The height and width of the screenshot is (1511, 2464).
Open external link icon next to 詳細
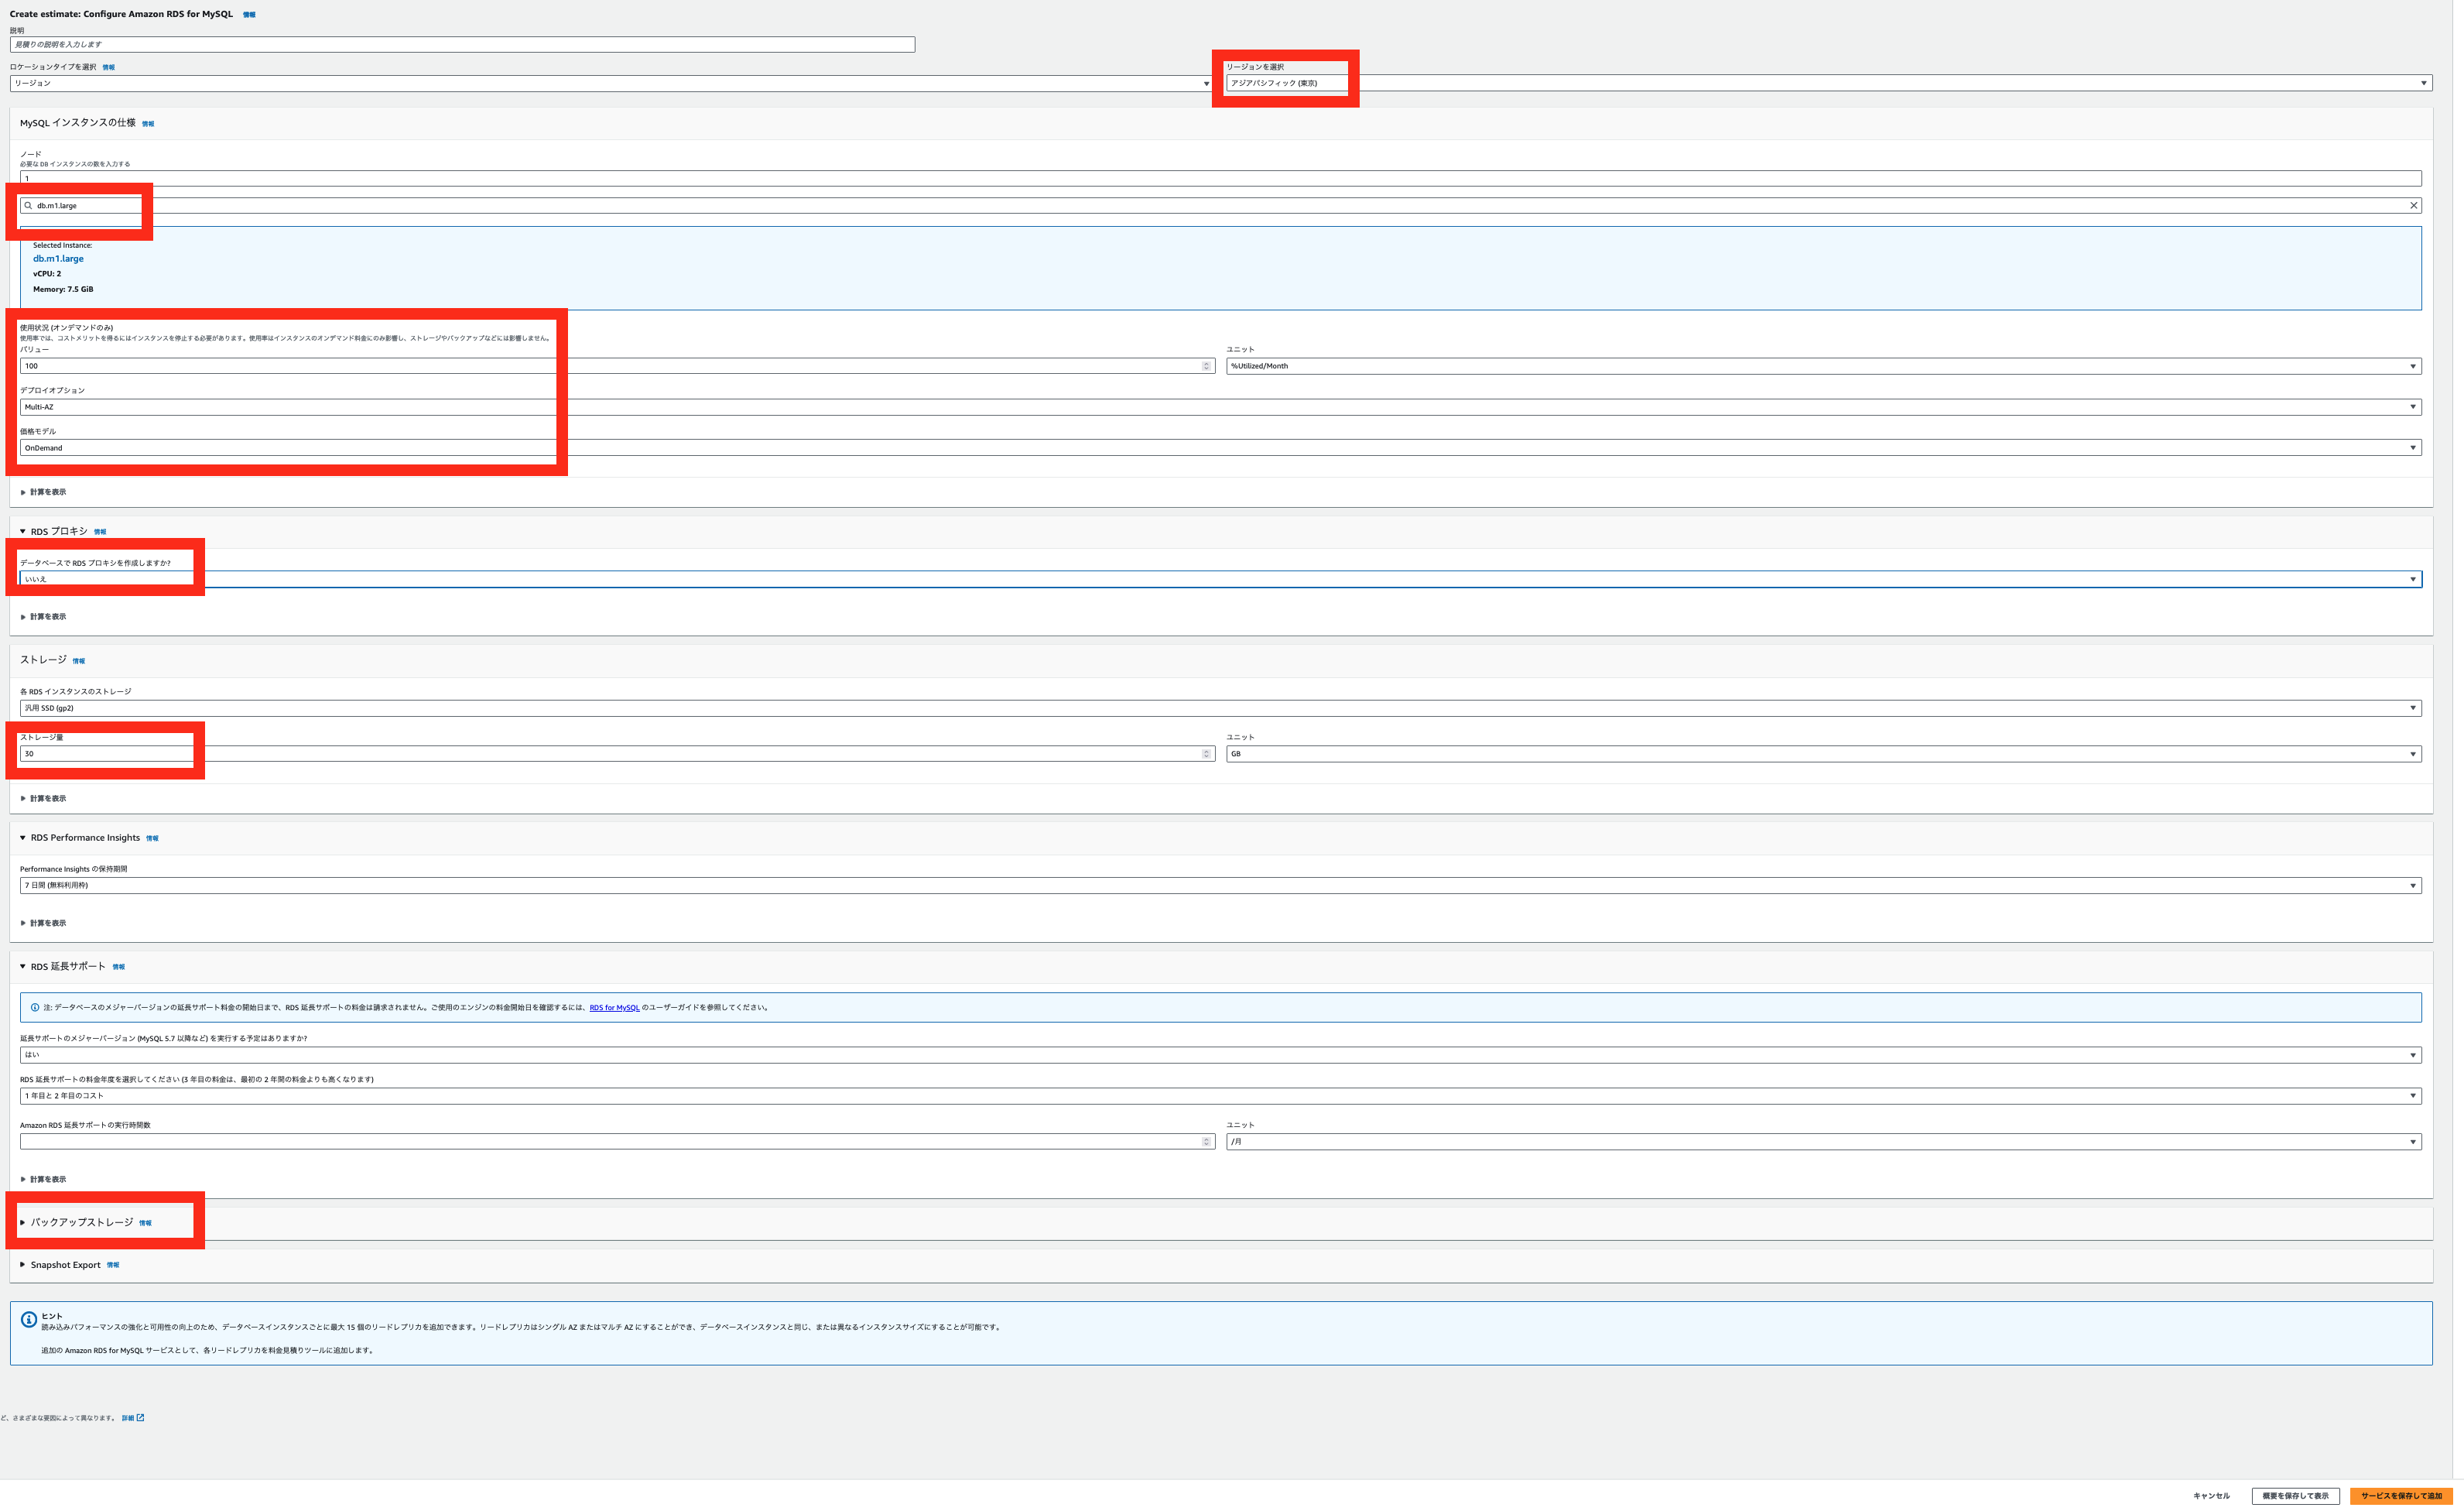click(x=140, y=1417)
